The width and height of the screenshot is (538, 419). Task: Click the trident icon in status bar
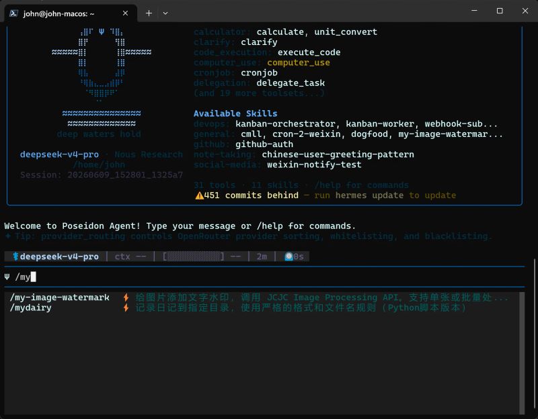pyautogui.click(x=15, y=257)
